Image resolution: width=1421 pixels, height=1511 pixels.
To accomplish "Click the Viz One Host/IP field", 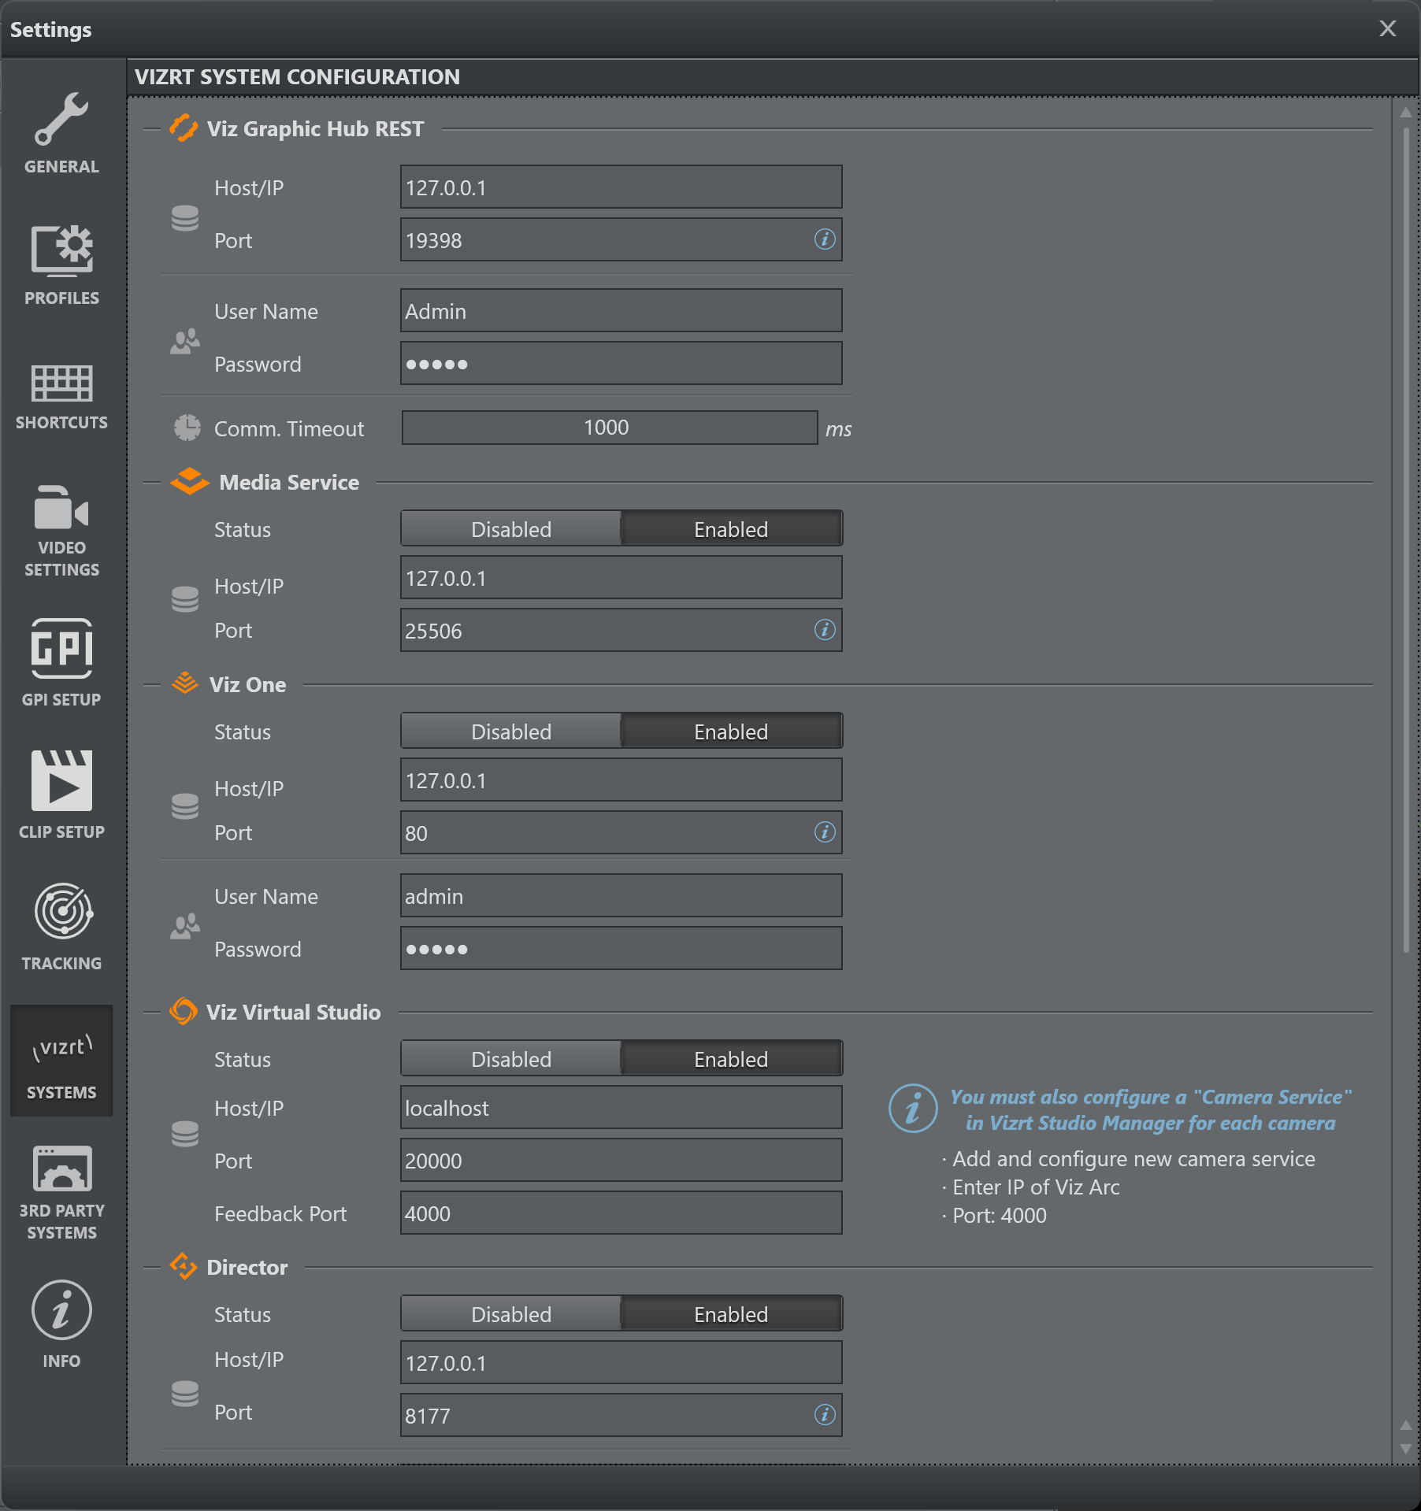I will [x=621, y=780].
